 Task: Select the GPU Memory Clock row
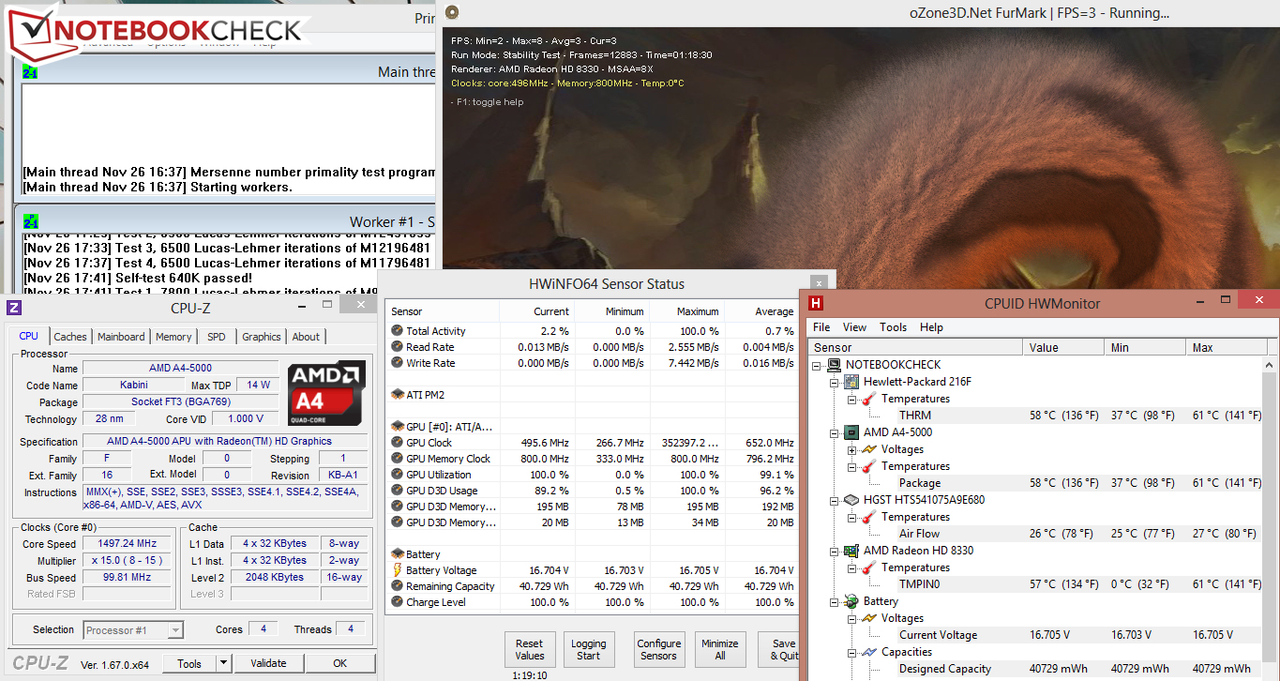593,459
